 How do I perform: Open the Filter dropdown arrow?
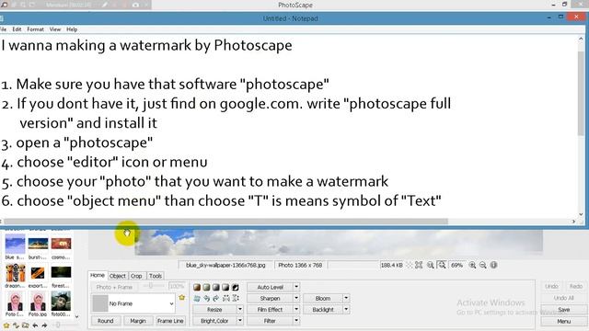point(296,321)
